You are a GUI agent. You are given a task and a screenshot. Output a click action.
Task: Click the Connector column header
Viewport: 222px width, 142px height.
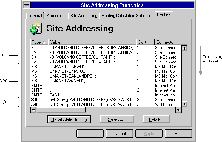pyautogui.click(x=171, y=42)
